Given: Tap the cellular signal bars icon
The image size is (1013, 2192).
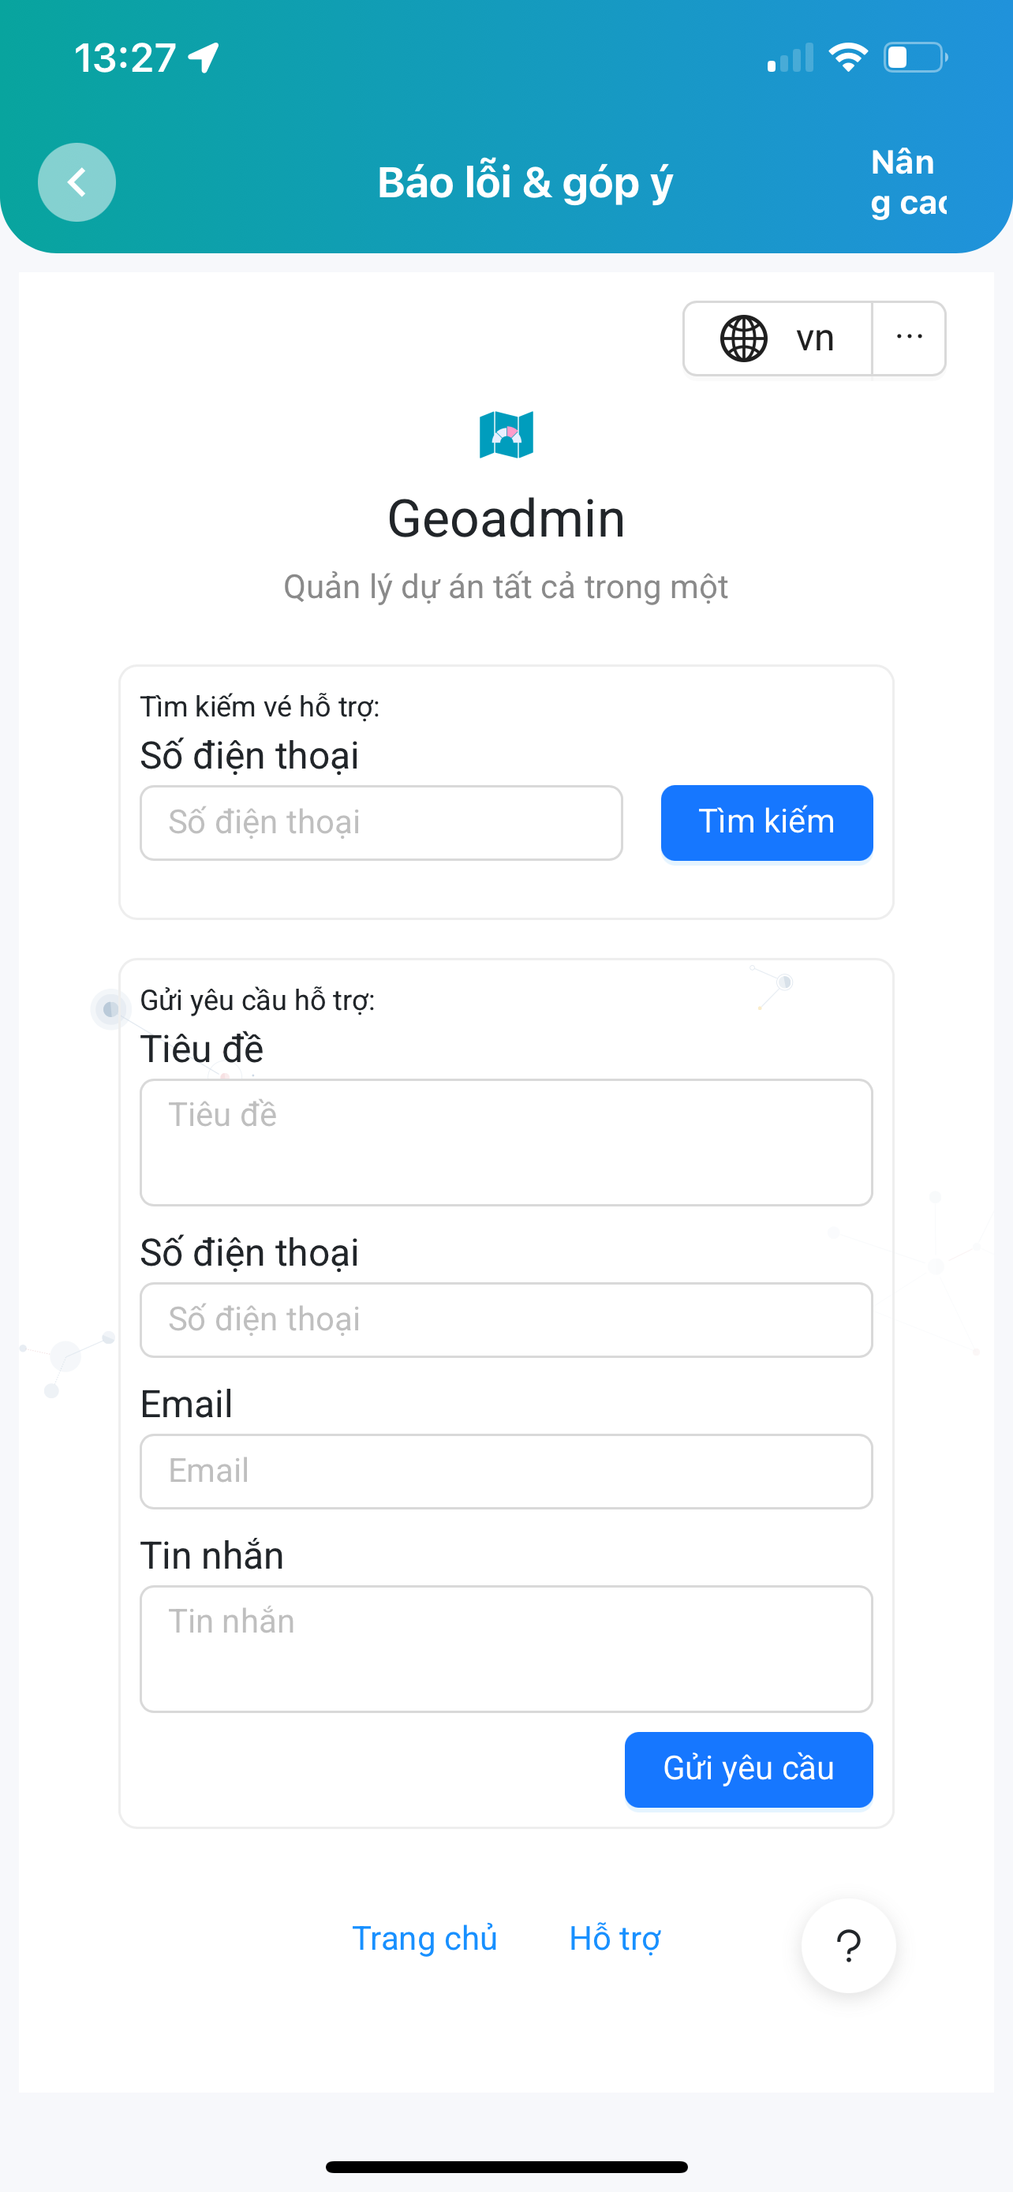Looking at the screenshot, I should pyautogui.click(x=789, y=58).
